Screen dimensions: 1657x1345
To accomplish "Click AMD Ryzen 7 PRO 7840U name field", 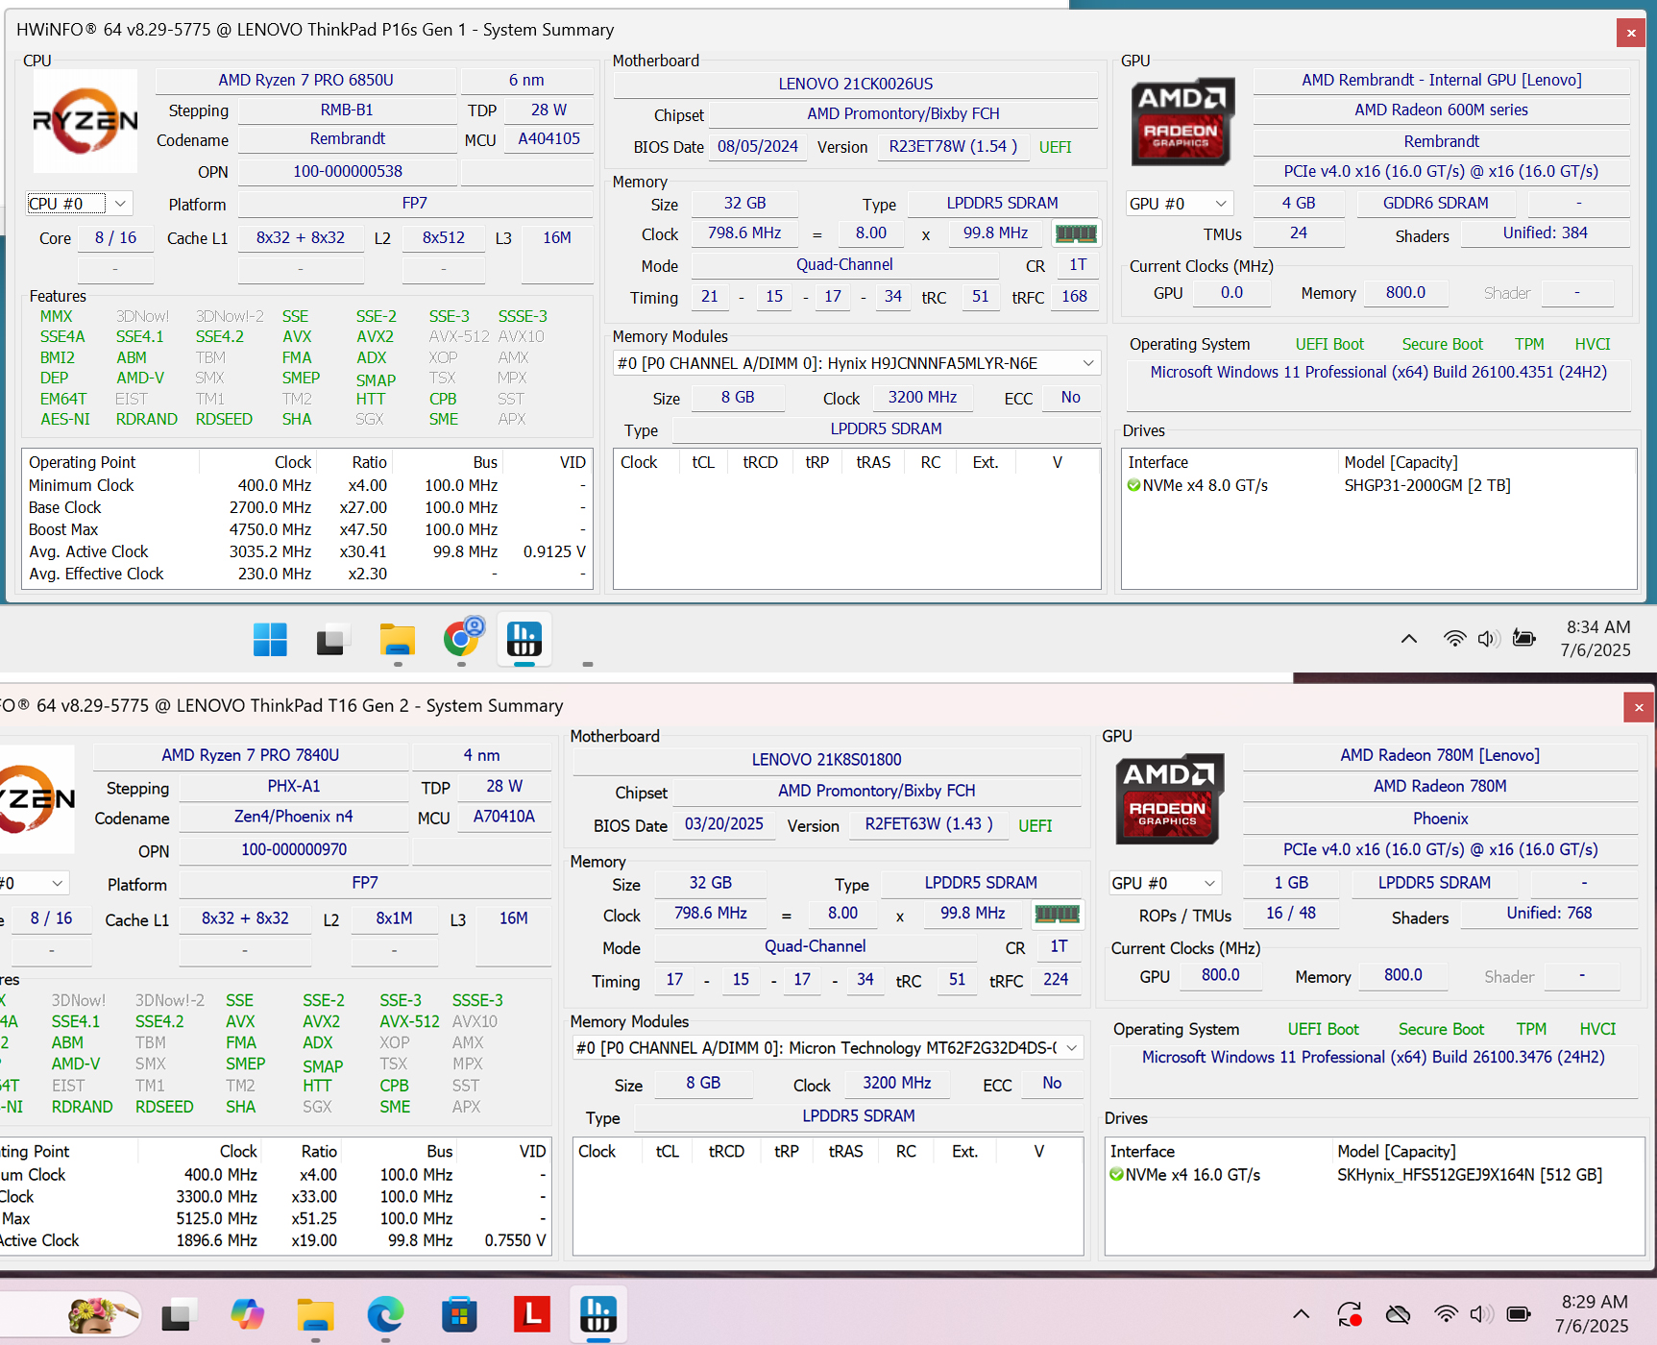I will coord(250,756).
